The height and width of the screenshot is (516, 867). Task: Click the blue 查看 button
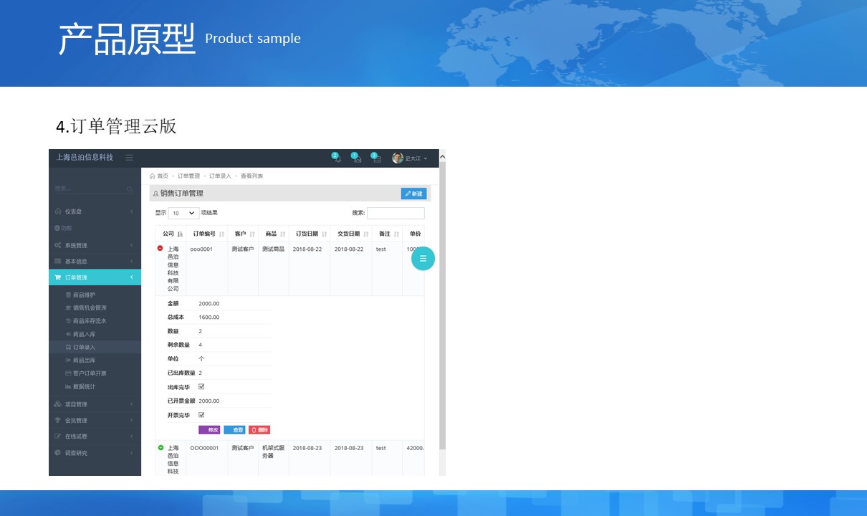(x=234, y=430)
